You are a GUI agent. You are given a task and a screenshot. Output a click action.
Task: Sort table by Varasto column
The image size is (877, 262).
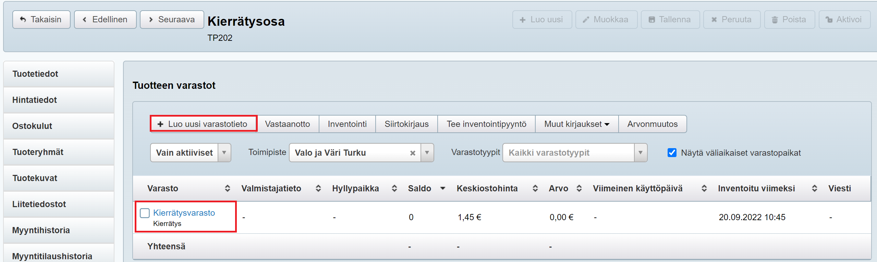coord(227,188)
